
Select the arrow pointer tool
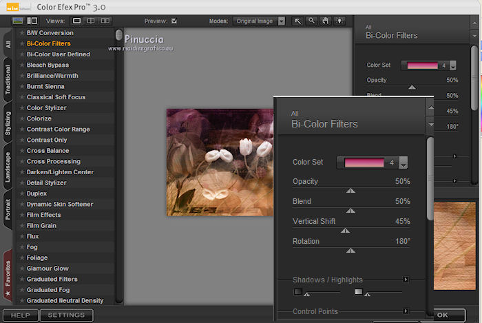(x=298, y=21)
